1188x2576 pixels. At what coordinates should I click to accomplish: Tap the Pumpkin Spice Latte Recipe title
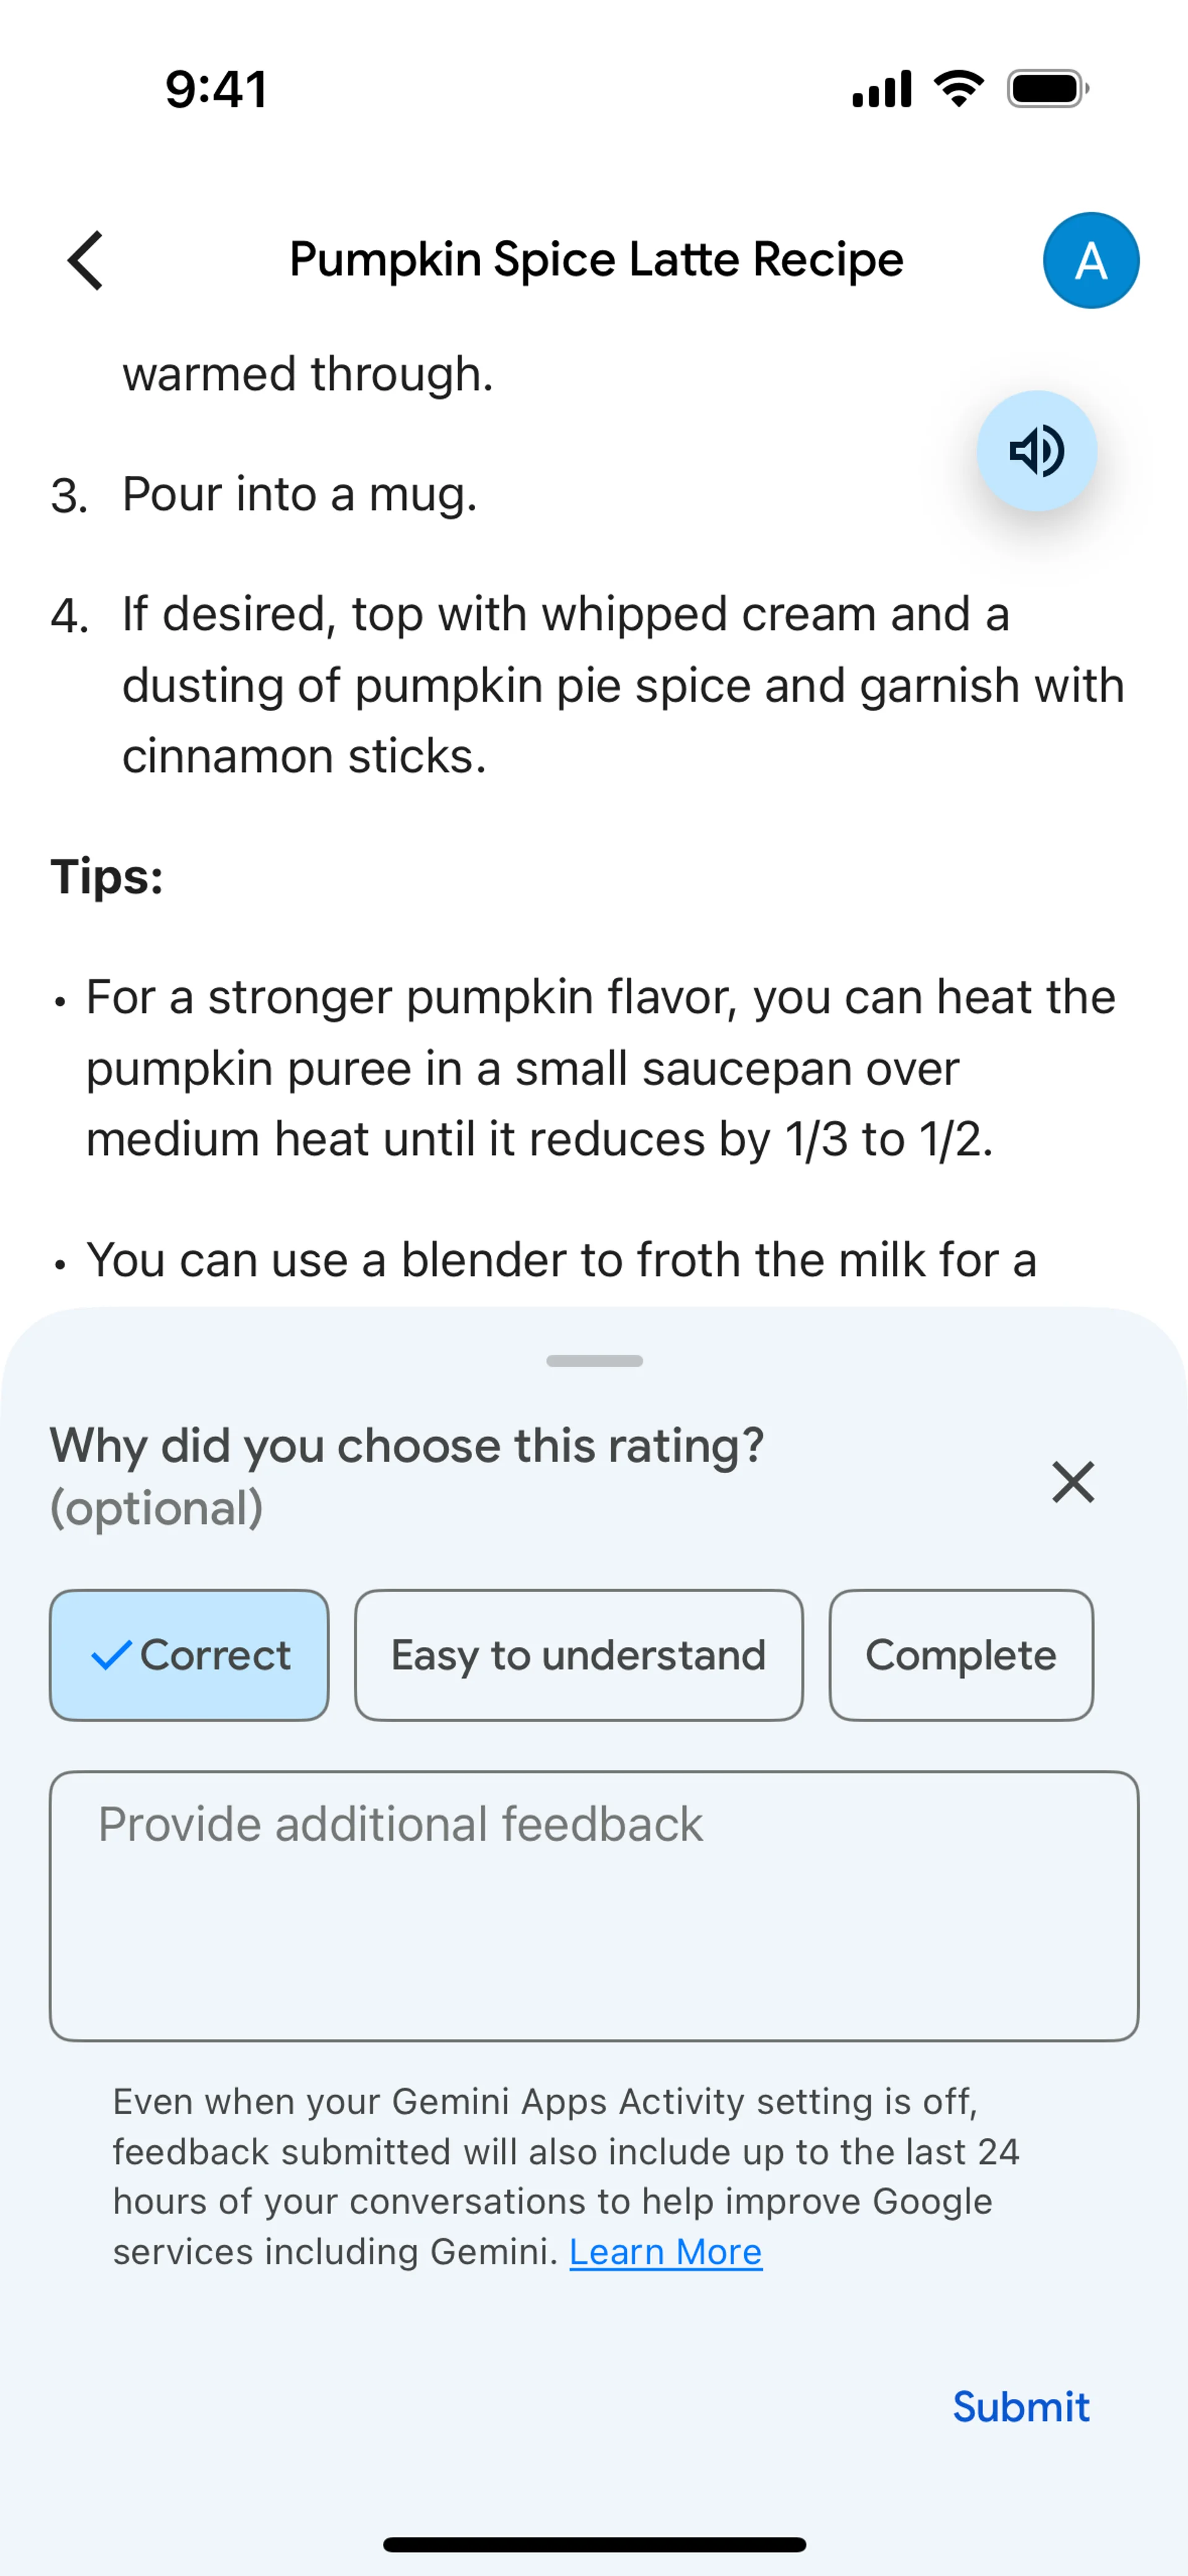click(596, 260)
